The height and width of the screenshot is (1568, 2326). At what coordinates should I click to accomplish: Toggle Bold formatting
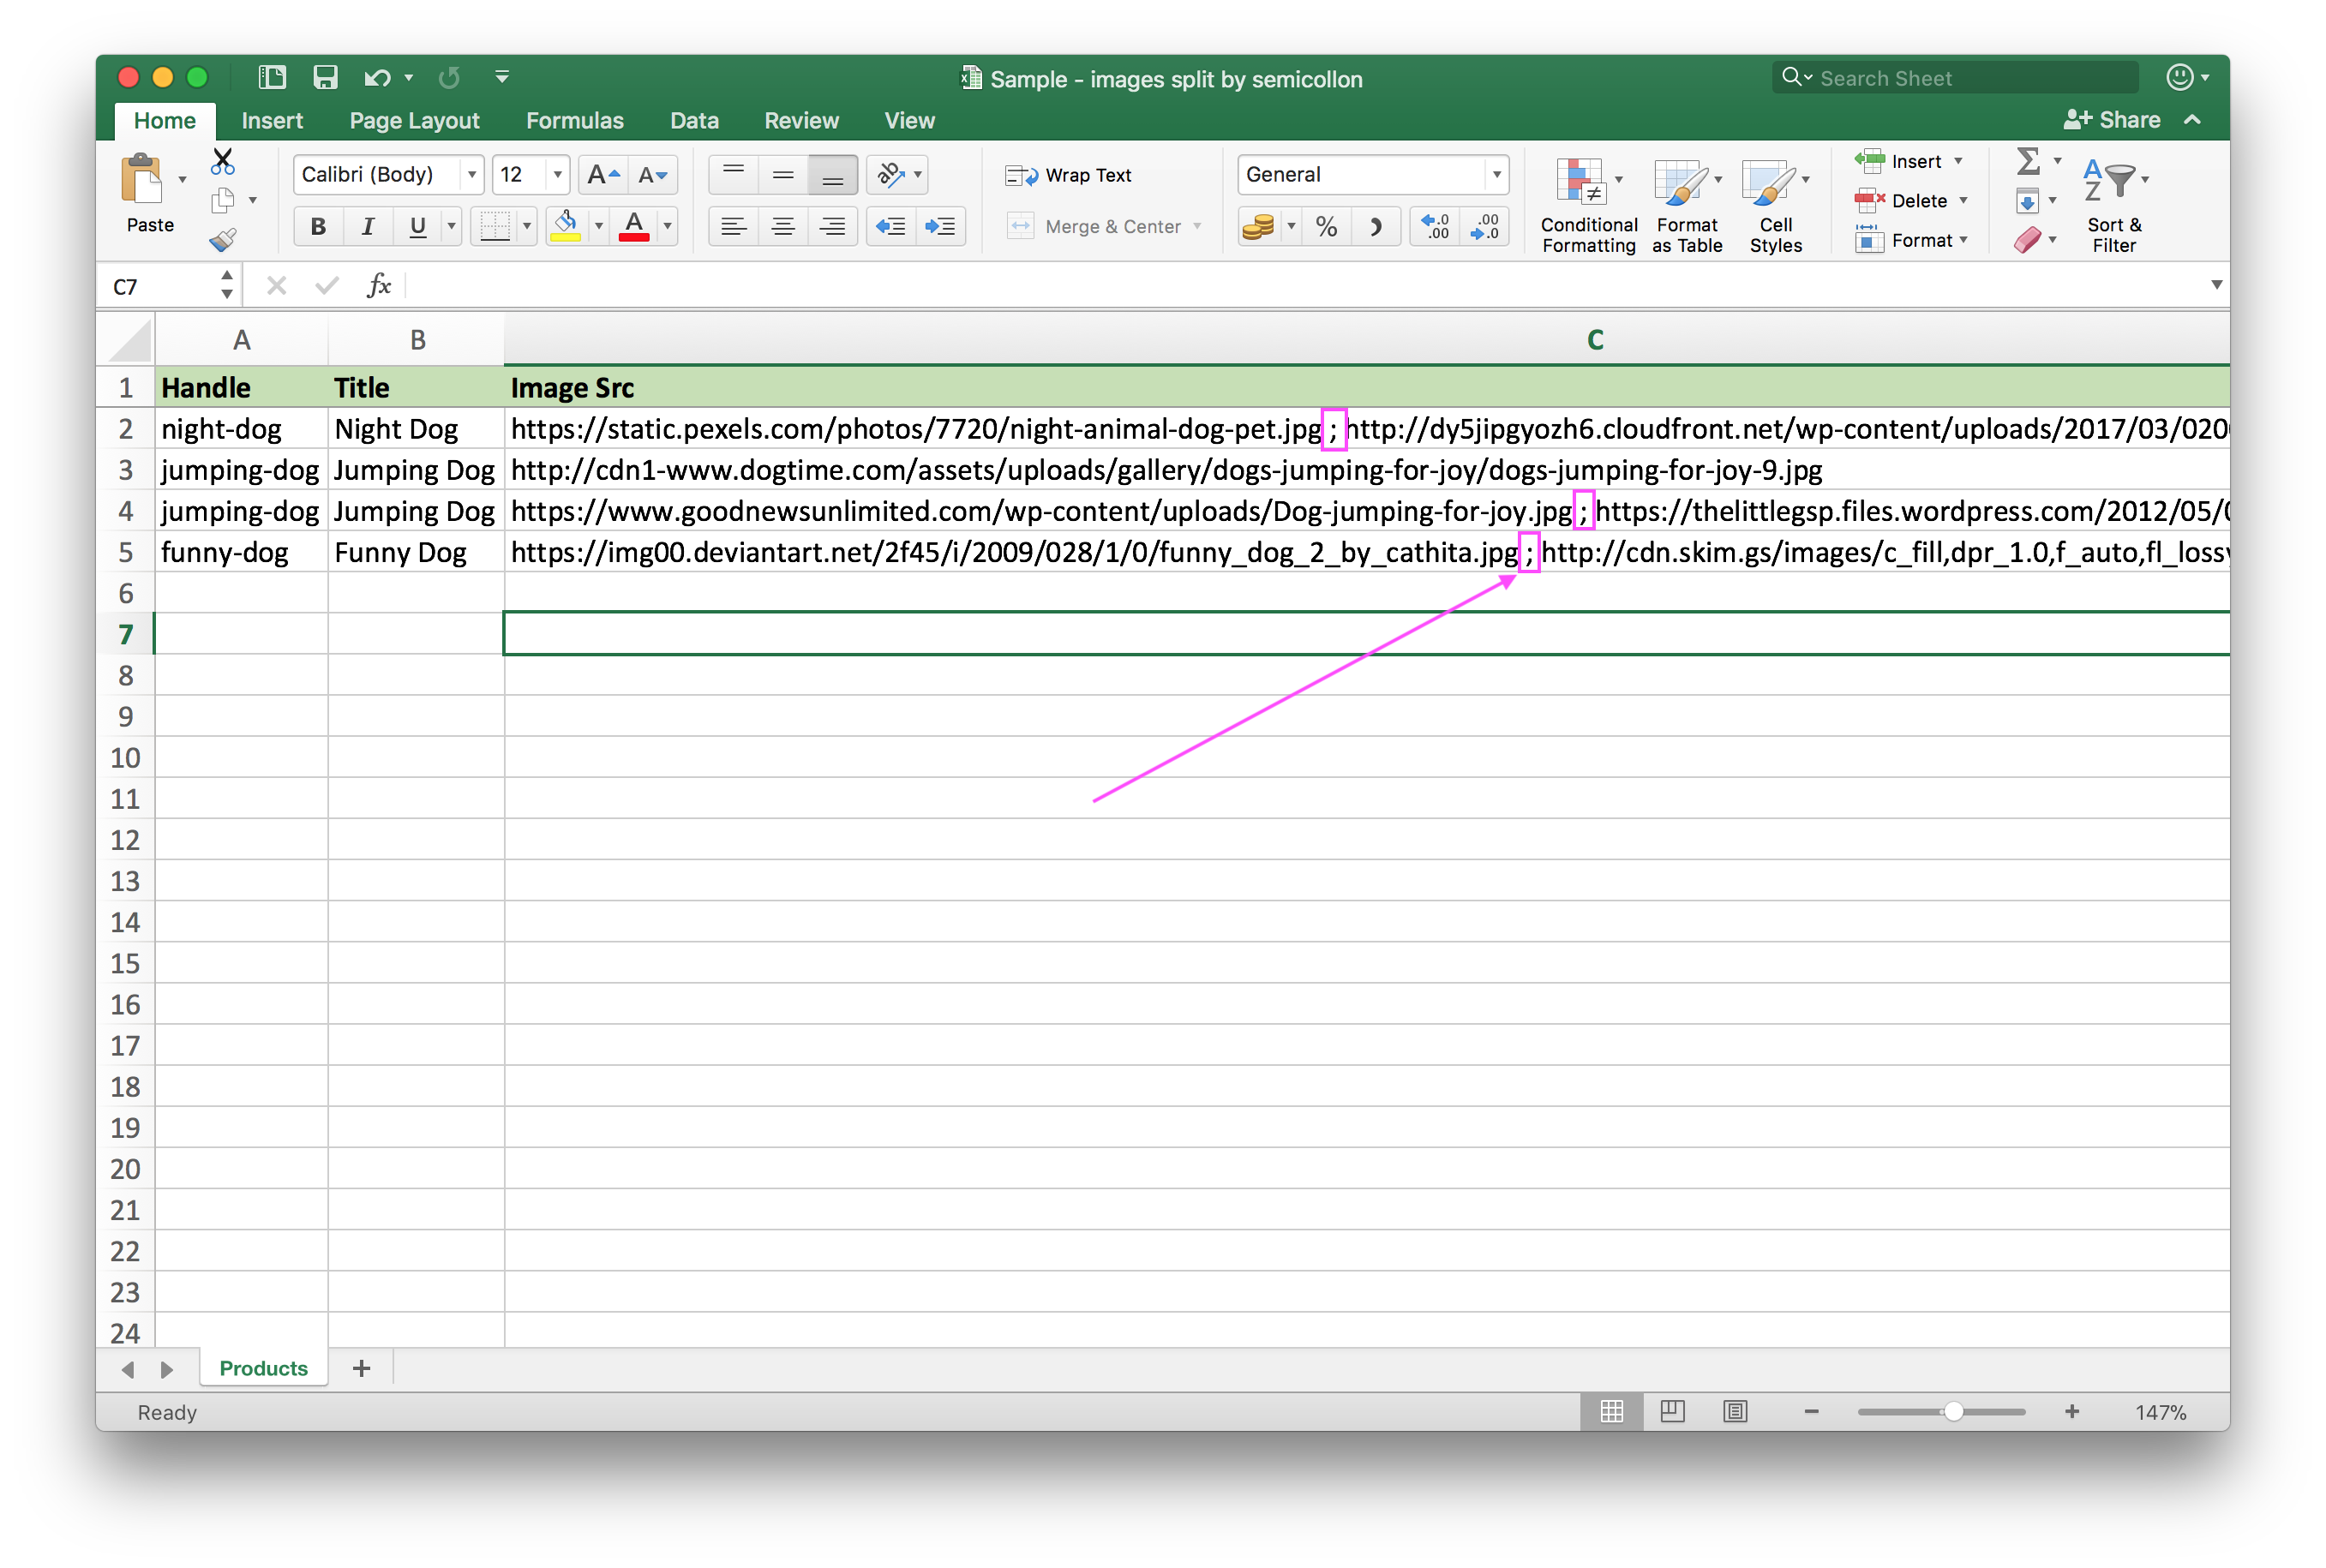[x=318, y=227]
